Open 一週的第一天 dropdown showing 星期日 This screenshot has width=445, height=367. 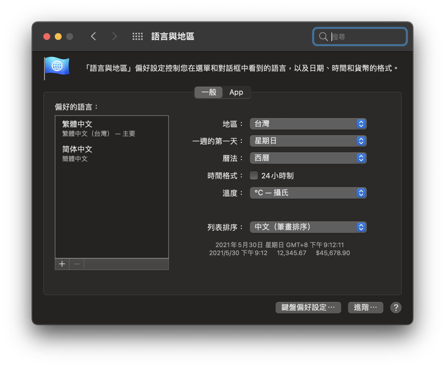pyautogui.click(x=308, y=141)
